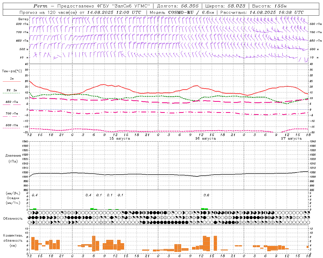Viewport: 323px width, 258px height.
Task: Click the "Td 2м" dew point legend entry
Action: [x=12, y=90]
